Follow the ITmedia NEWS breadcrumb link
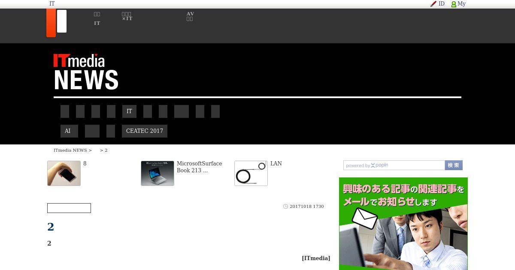Image resolution: width=515 pixels, height=270 pixels. tap(70, 150)
